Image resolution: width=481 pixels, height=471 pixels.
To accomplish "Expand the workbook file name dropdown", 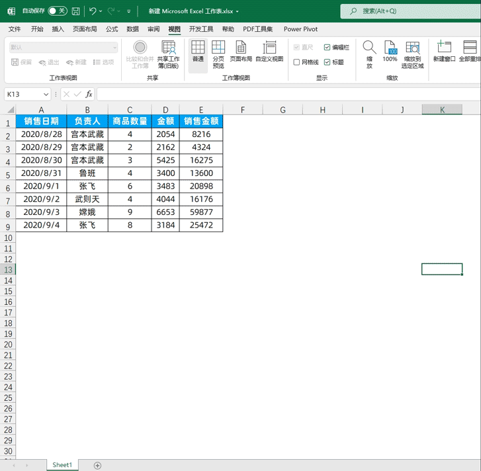I will point(238,11).
